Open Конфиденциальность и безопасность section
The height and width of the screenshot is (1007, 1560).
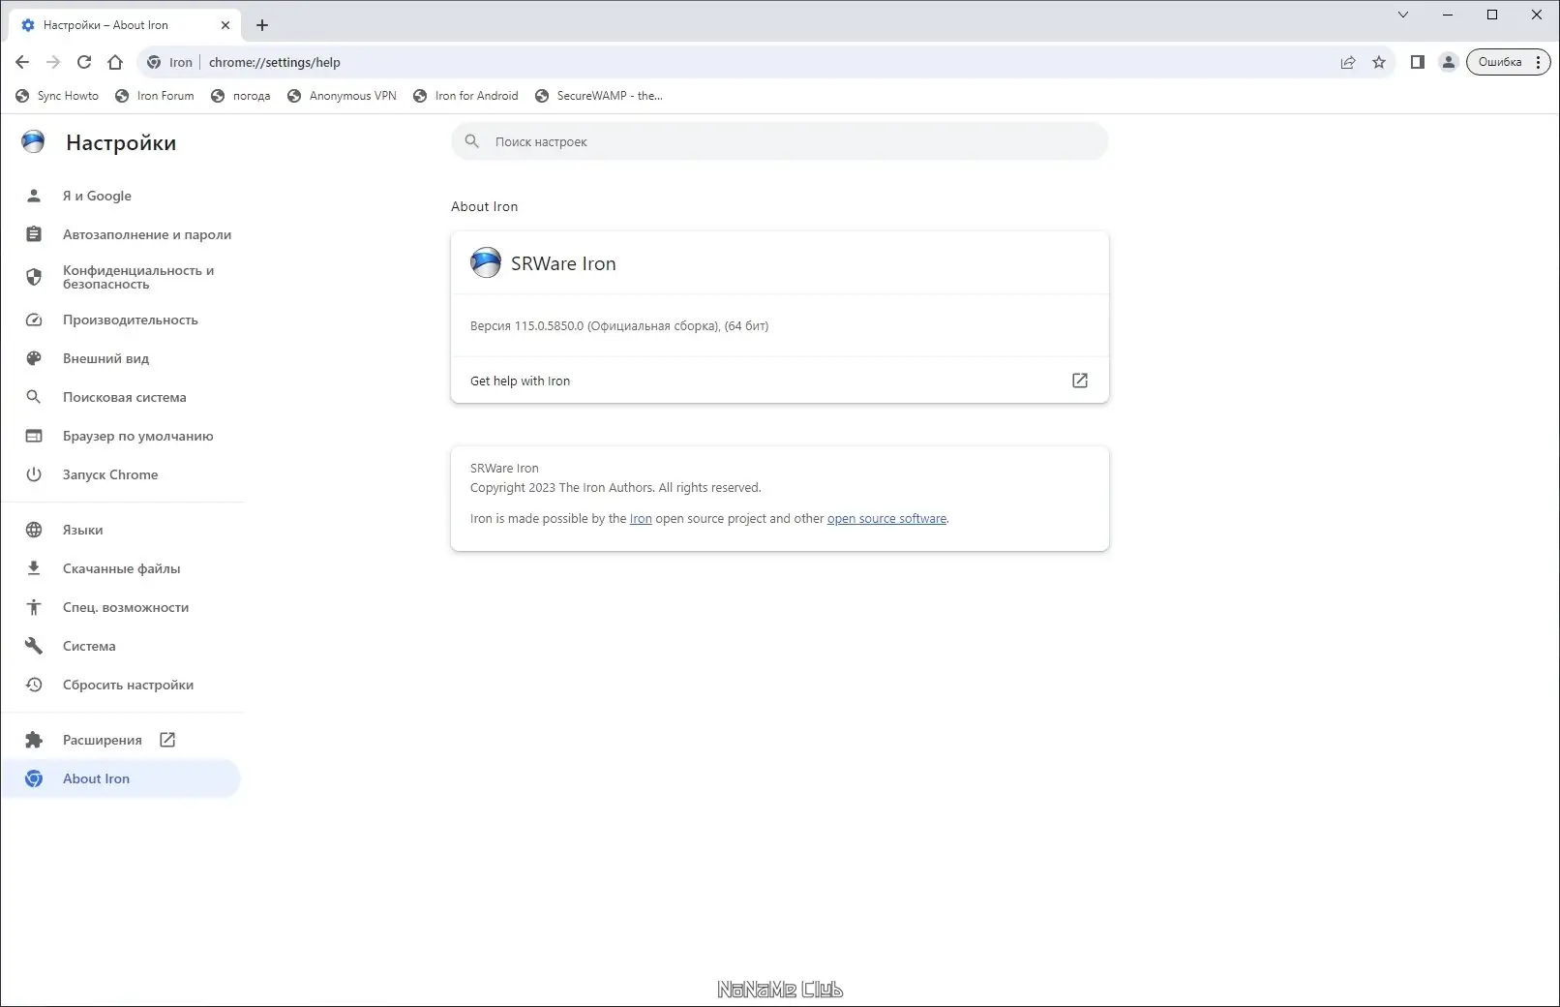(122, 277)
